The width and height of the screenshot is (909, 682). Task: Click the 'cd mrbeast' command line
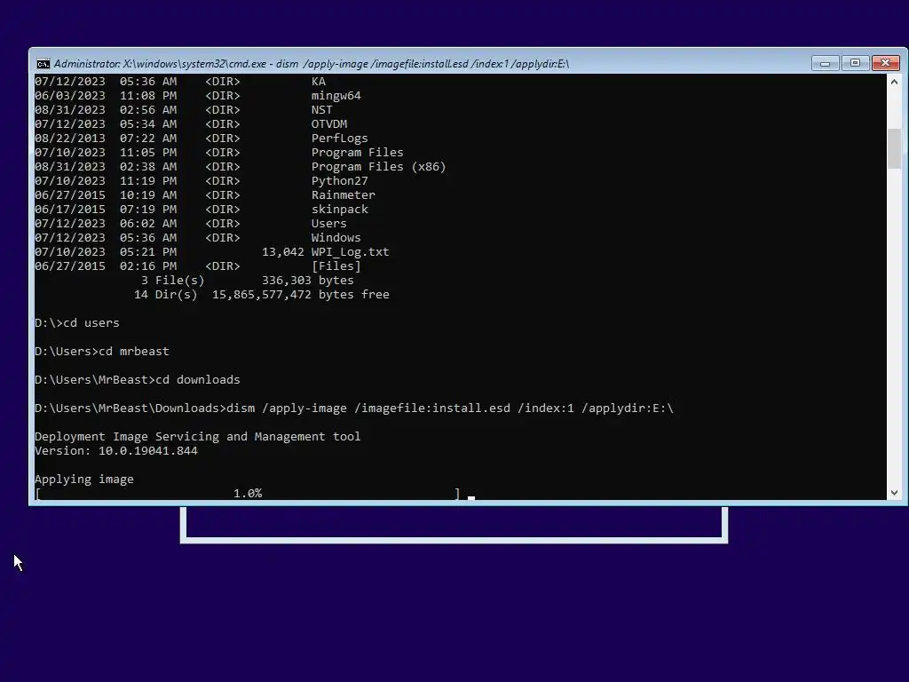pyautogui.click(x=102, y=352)
